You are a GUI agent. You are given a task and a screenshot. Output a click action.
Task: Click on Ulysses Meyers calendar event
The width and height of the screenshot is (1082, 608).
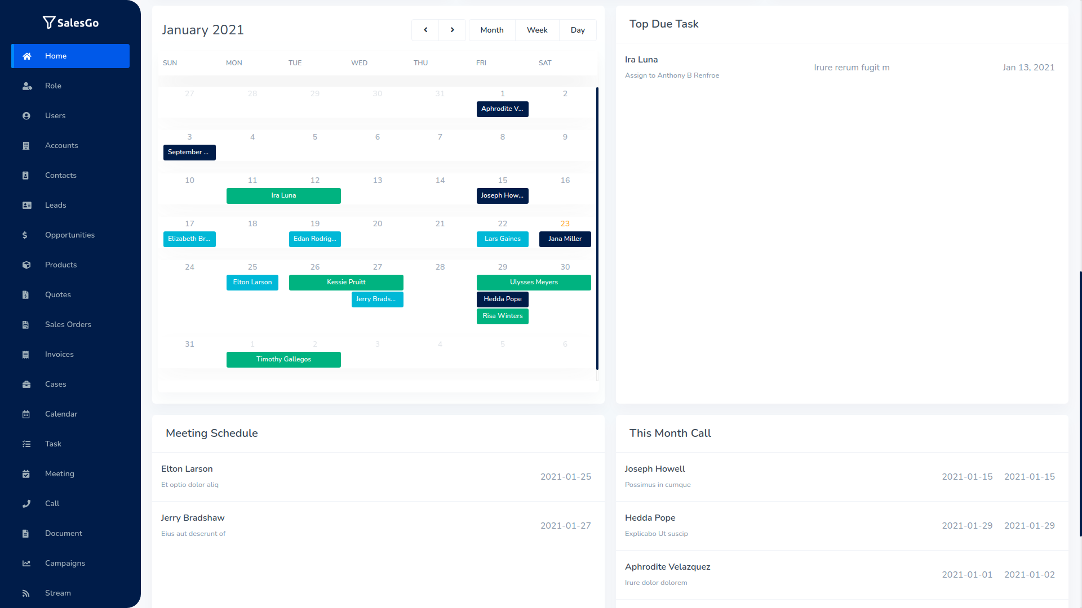[534, 282]
